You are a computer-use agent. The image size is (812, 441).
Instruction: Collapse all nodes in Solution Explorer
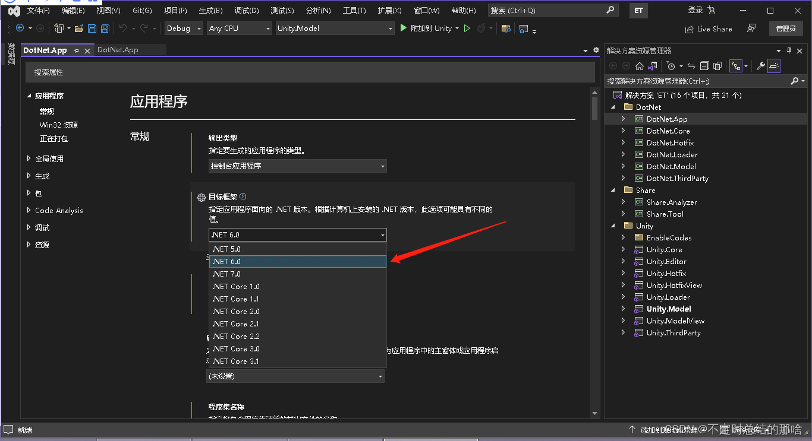pos(704,66)
